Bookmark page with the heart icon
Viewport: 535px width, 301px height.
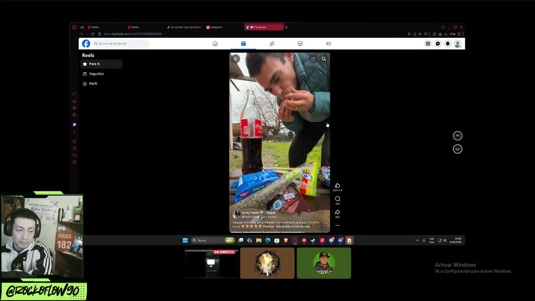pyautogui.click(x=426, y=34)
